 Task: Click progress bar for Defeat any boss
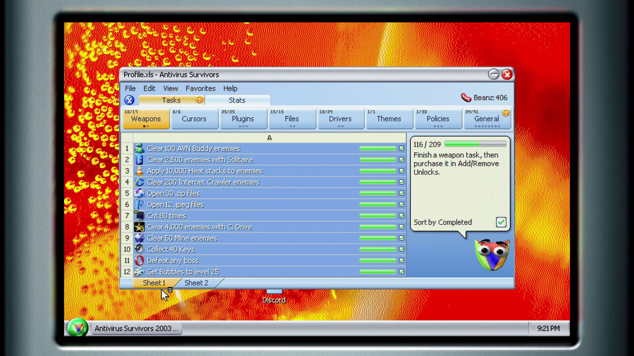click(x=378, y=261)
